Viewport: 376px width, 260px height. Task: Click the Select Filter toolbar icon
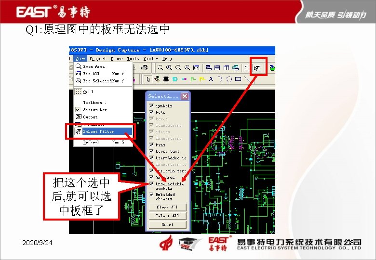pyautogui.click(x=257, y=68)
